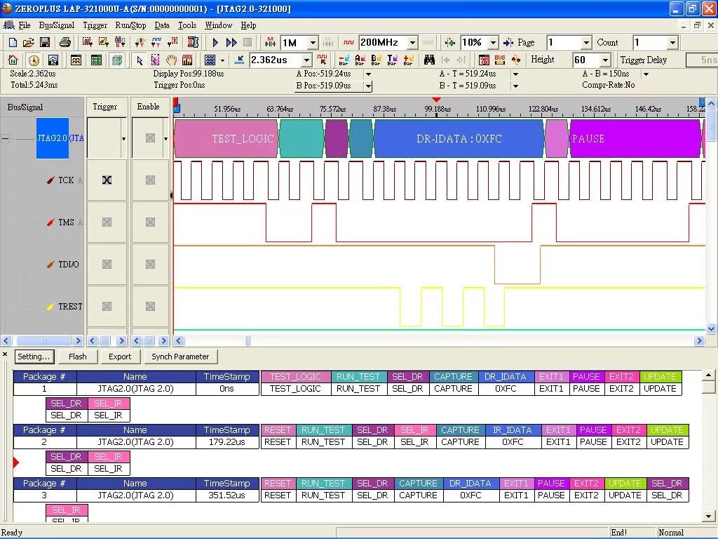Click the Setting... button
Screen dimensions: 718x539
(34, 357)
